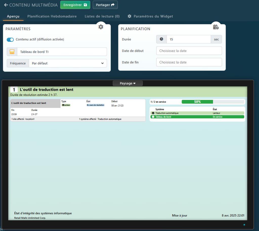Click the gear icon on Paramètres panel
The height and width of the screenshot is (231, 259).
click(101, 27)
